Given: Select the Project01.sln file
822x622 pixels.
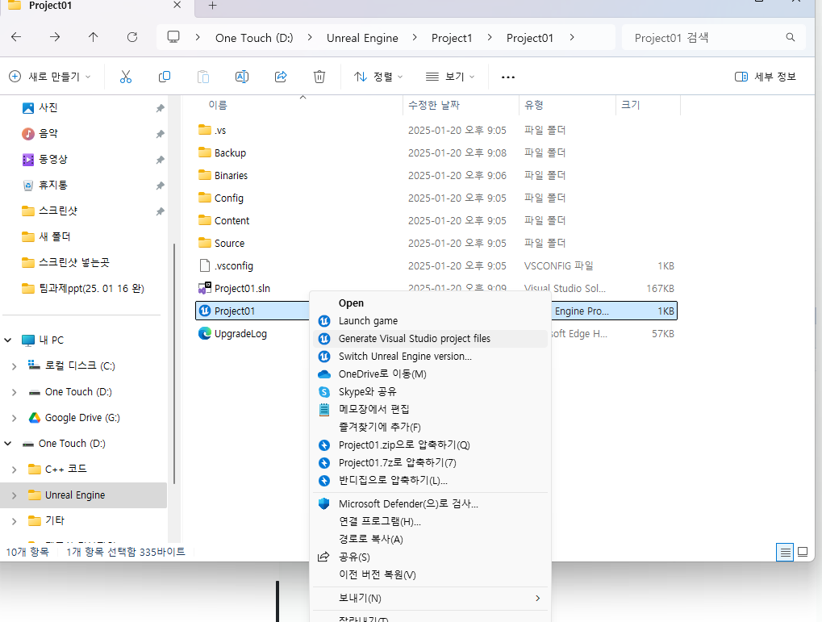Looking at the screenshot, I should (x=242, y=289).
